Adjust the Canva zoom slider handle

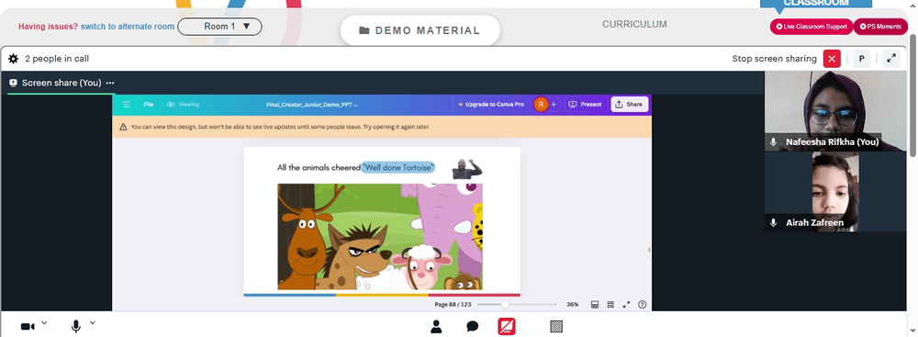coord(505,305)
